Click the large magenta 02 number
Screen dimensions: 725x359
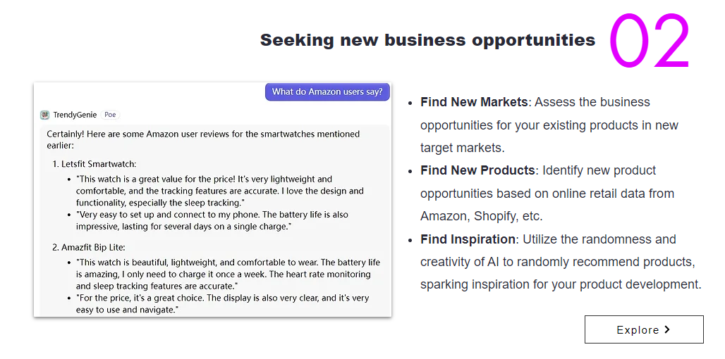pyautogui.click(x=649, y=41)
